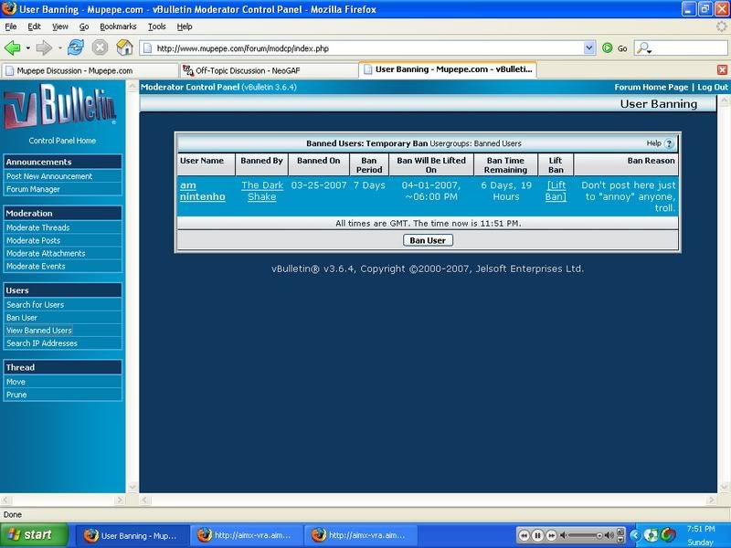Image resolution: width=731 pixels, height=548 pixels.
Task: Open Forum Manager in sidebar
Action: [x=33, y=189]
